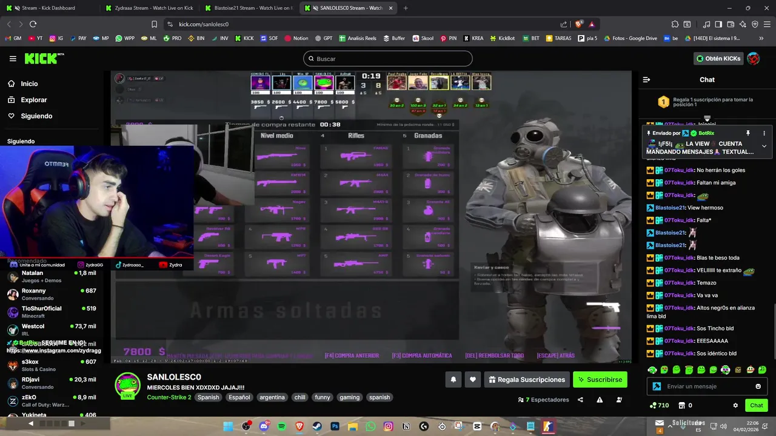Open pinned message three-dot options

pos(764,133)
